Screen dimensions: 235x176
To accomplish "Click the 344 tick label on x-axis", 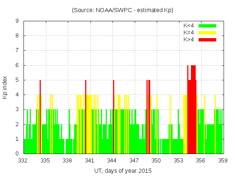I will point(112,161).
